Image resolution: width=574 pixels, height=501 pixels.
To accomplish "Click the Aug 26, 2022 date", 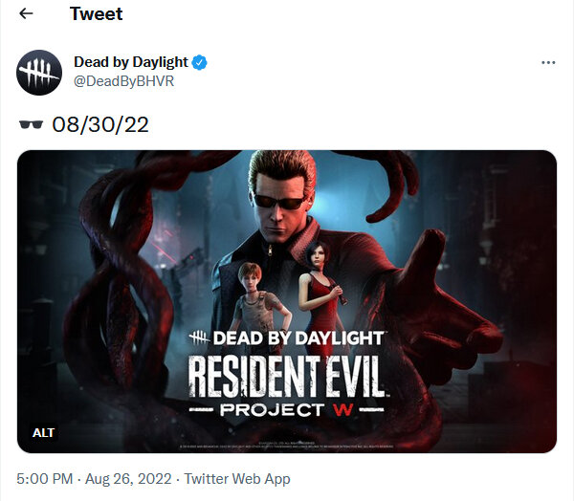I will (x=128, y=479).
